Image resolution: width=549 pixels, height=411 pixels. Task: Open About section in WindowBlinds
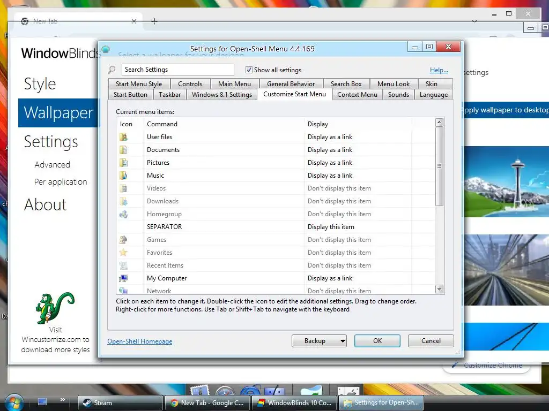tap(45, 205)
